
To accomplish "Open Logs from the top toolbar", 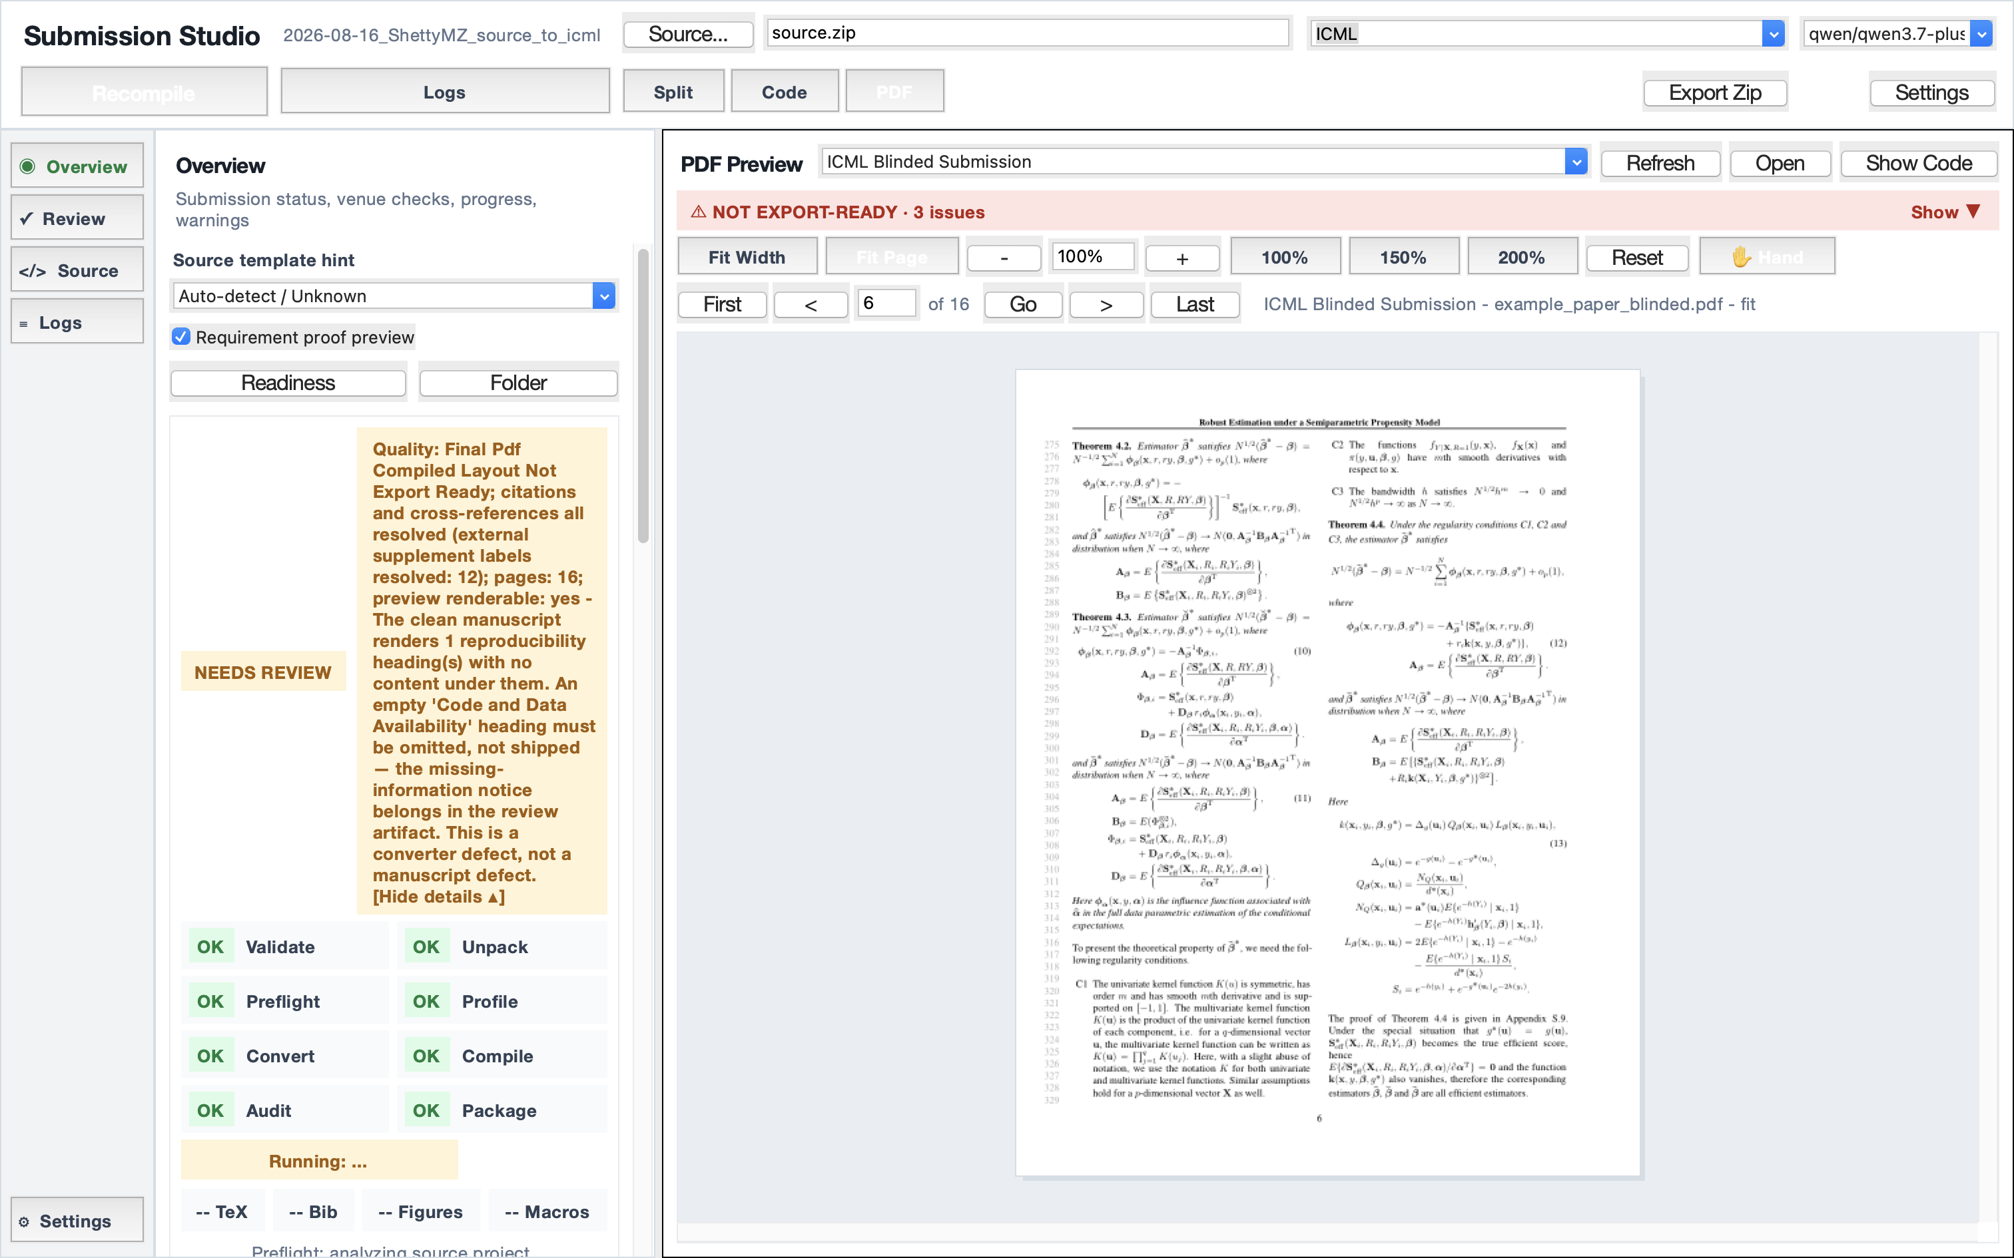I will click(x=444, y=92).
